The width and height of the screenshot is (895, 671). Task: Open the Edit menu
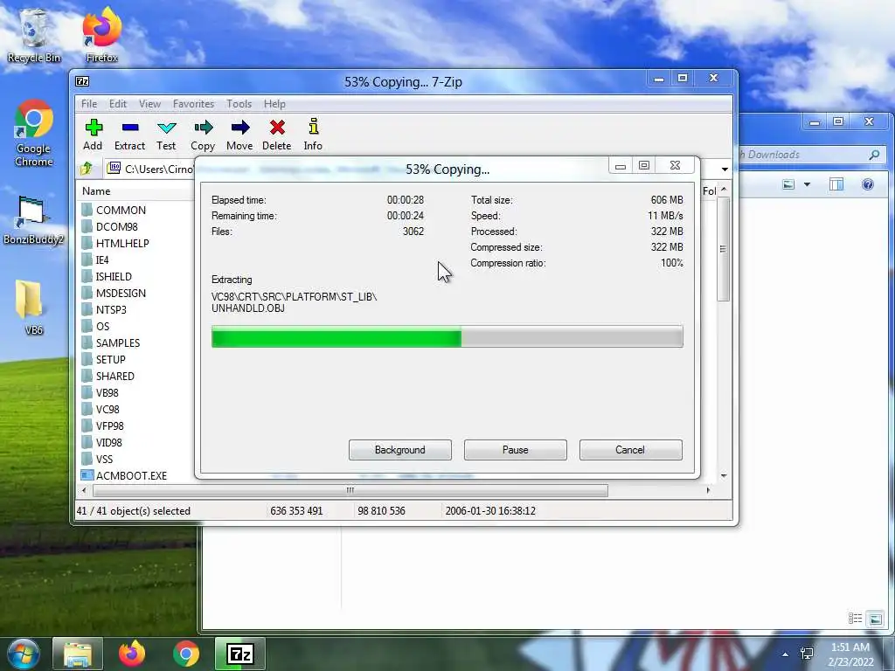click(x=118, y=104)
